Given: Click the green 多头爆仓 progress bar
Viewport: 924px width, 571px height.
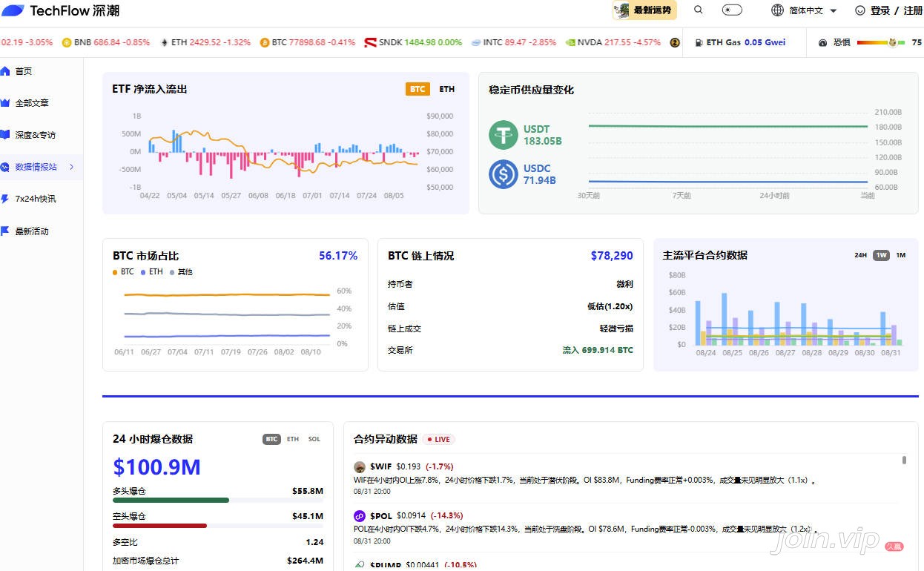Looking at the screenshot, I should (x=171, y=500).
